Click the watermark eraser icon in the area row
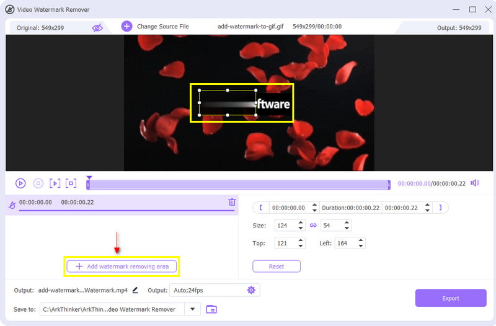This screenshot has width=496, height=326. [12, 205]
